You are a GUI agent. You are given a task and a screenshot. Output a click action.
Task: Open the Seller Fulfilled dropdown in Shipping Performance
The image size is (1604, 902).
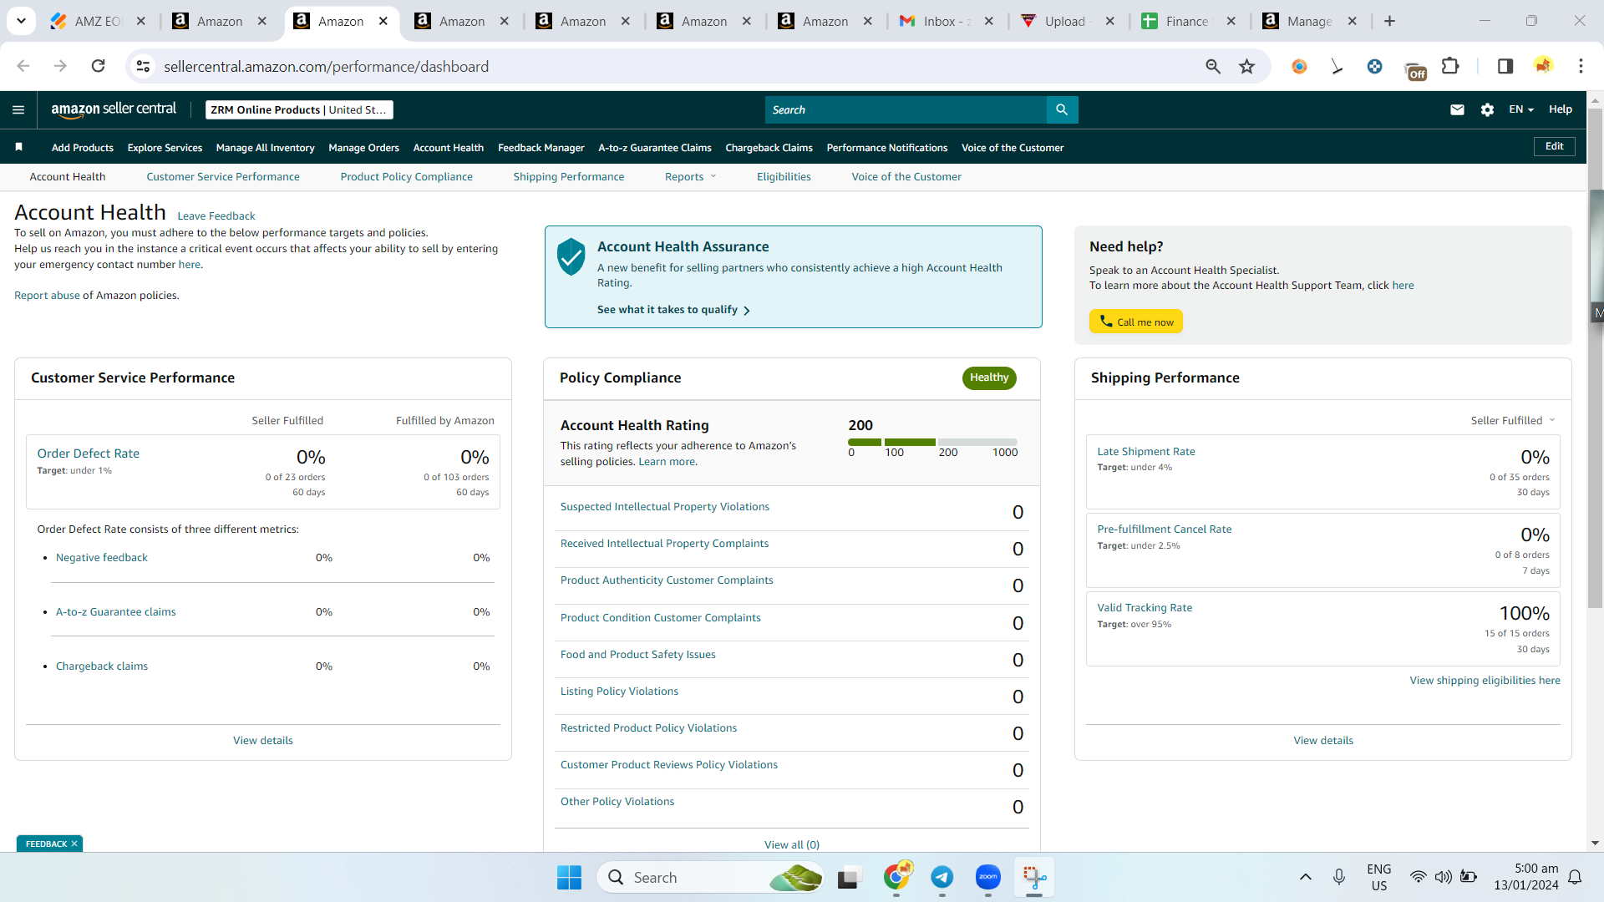1513,420
